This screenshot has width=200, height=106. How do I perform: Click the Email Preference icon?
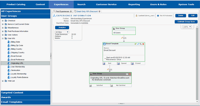coord(9,60)
